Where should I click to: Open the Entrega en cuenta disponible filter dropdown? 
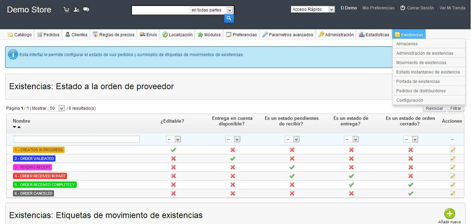(x=233, y=139)
